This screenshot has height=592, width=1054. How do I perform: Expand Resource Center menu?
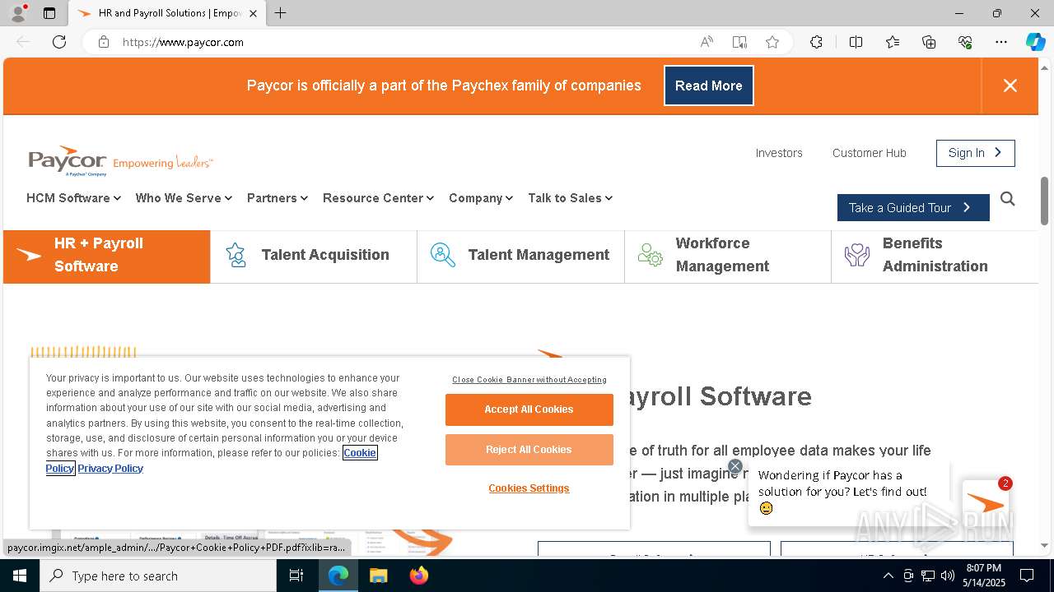tap(378, 198)
